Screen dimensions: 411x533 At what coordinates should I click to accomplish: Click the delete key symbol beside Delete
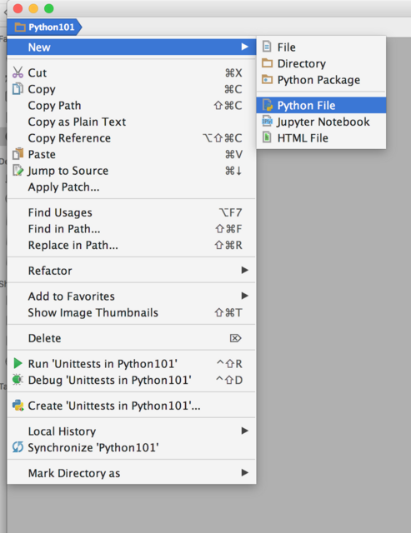(235, 338)
